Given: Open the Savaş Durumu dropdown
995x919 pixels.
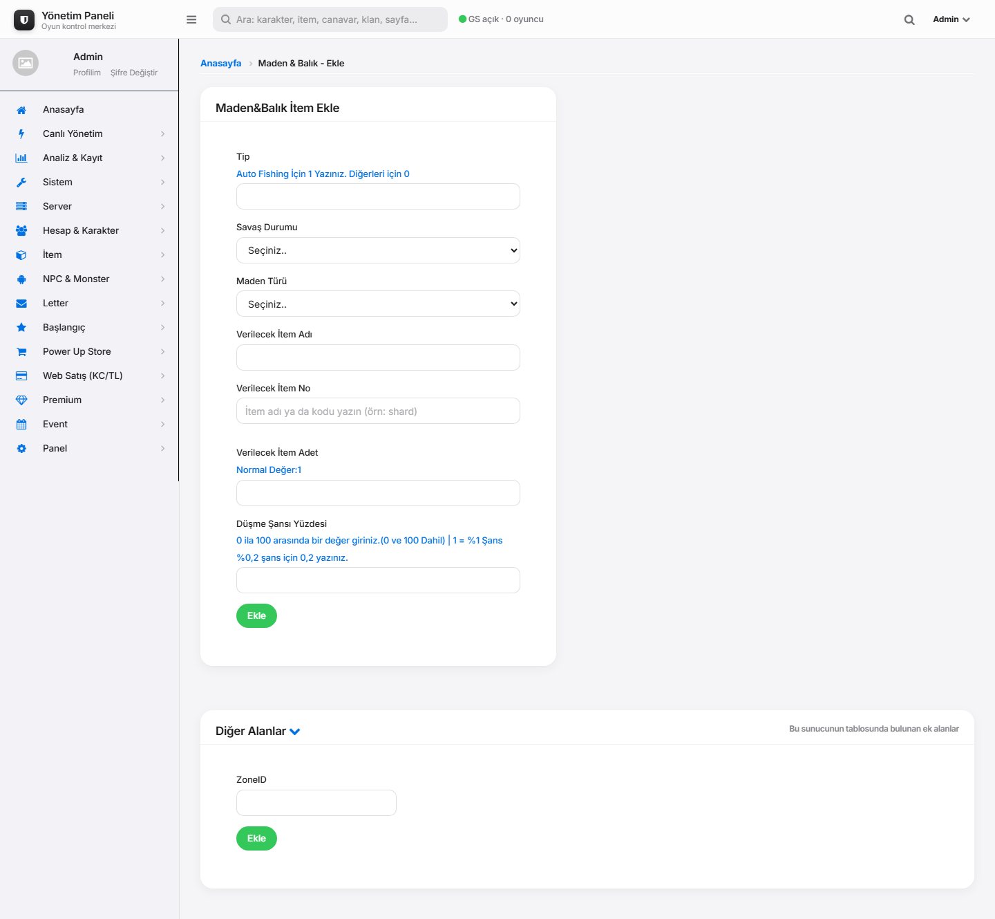Looking at the screenshot, I should pos(378,250).
